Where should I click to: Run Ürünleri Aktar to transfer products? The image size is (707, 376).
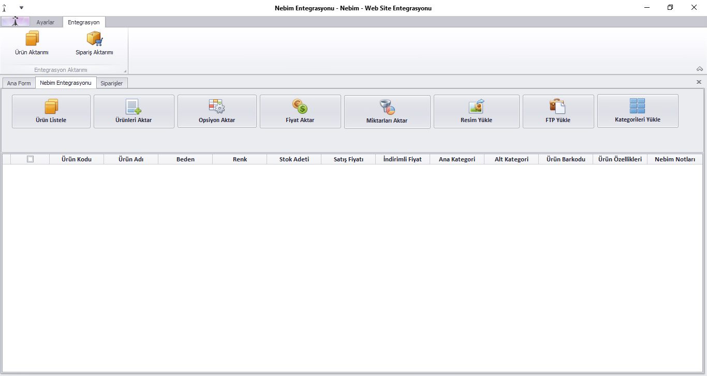(x=134, y=111)
